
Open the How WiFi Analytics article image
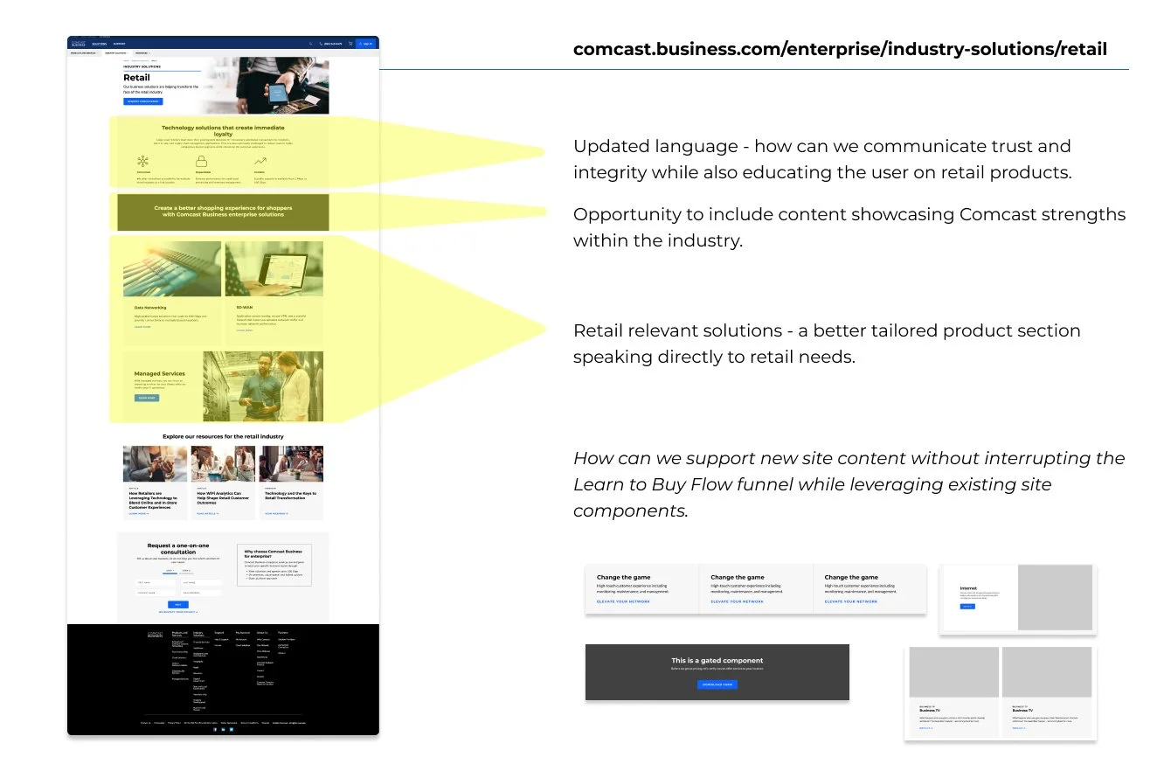pos(223,463)
